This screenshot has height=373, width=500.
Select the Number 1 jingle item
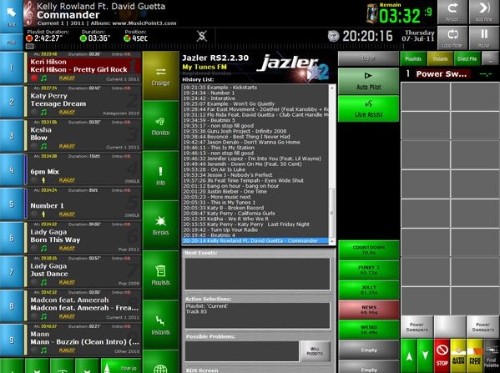pyautogui.click(x=83, y=204)
